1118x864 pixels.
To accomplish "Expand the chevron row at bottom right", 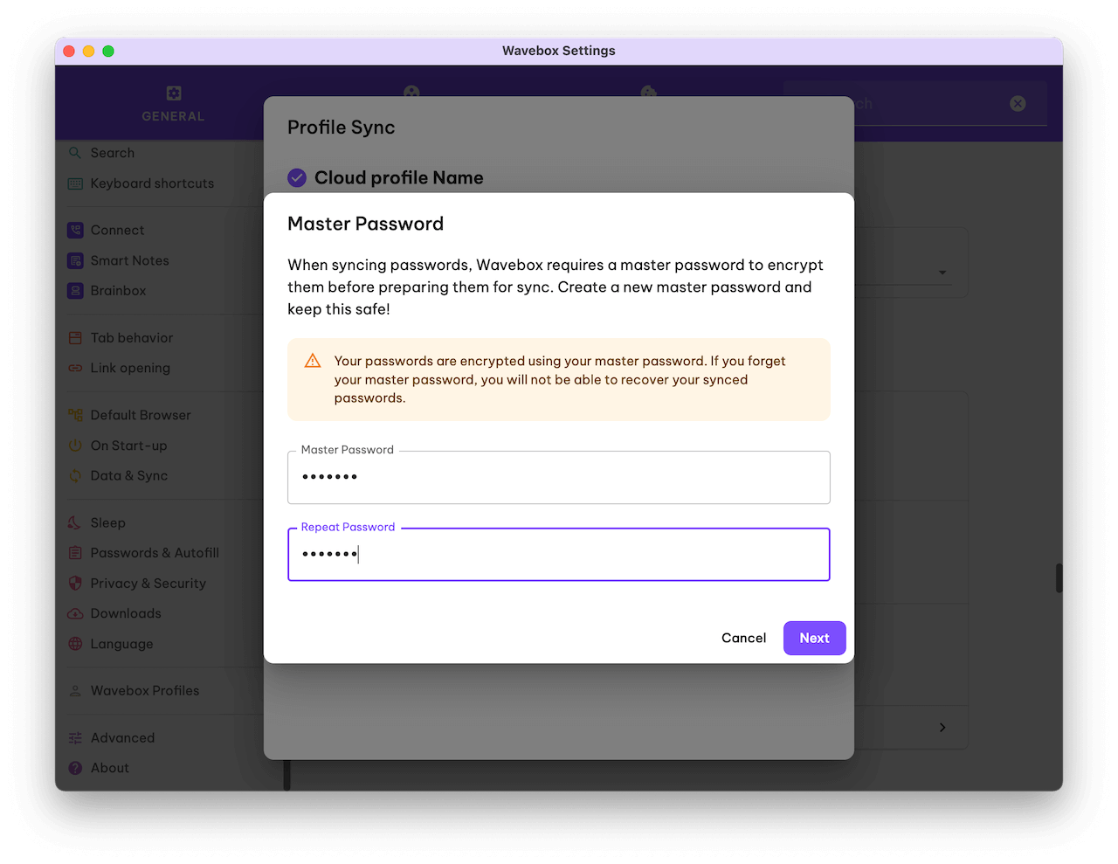I will [x=942, y=727].
